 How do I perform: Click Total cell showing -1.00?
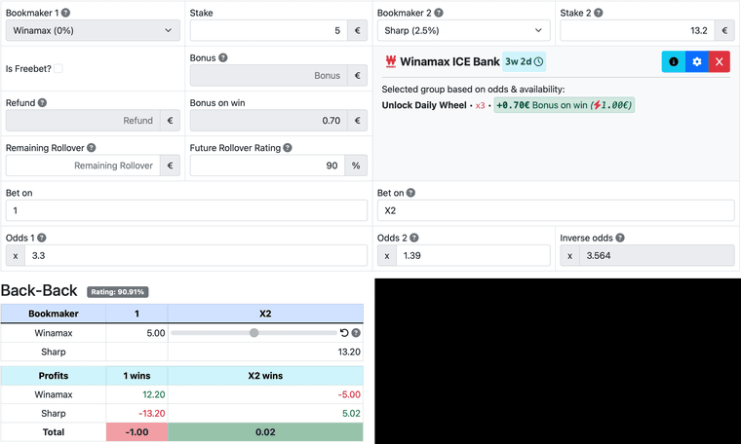point(137,431)
